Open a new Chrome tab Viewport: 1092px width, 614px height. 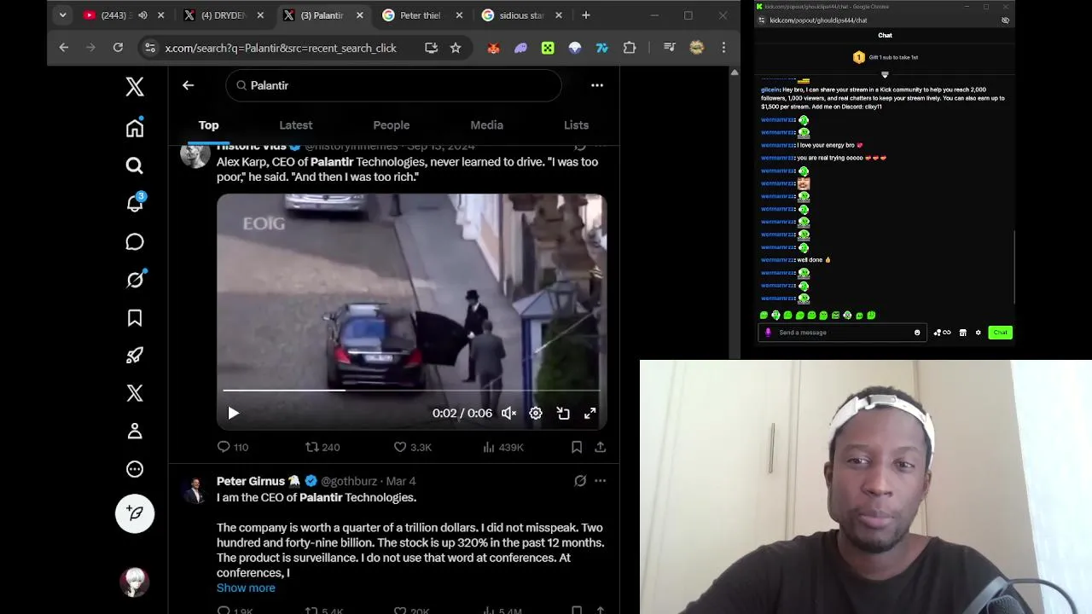click(x=586, y=15)
